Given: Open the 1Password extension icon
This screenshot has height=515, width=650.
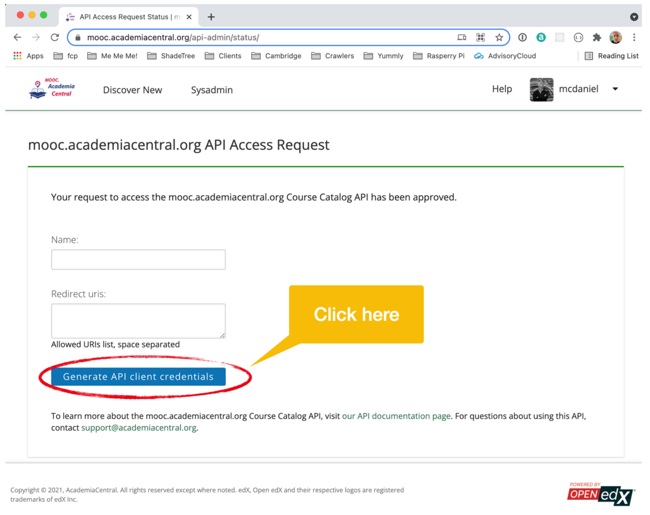Looking at the screenshot, I should (522, 37).
